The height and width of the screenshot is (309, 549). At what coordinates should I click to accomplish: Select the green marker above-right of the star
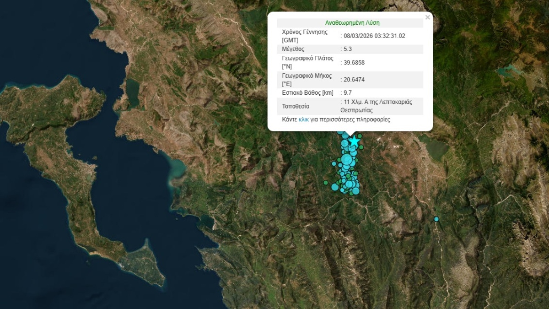pyautogui.click(x=360, y=136)
